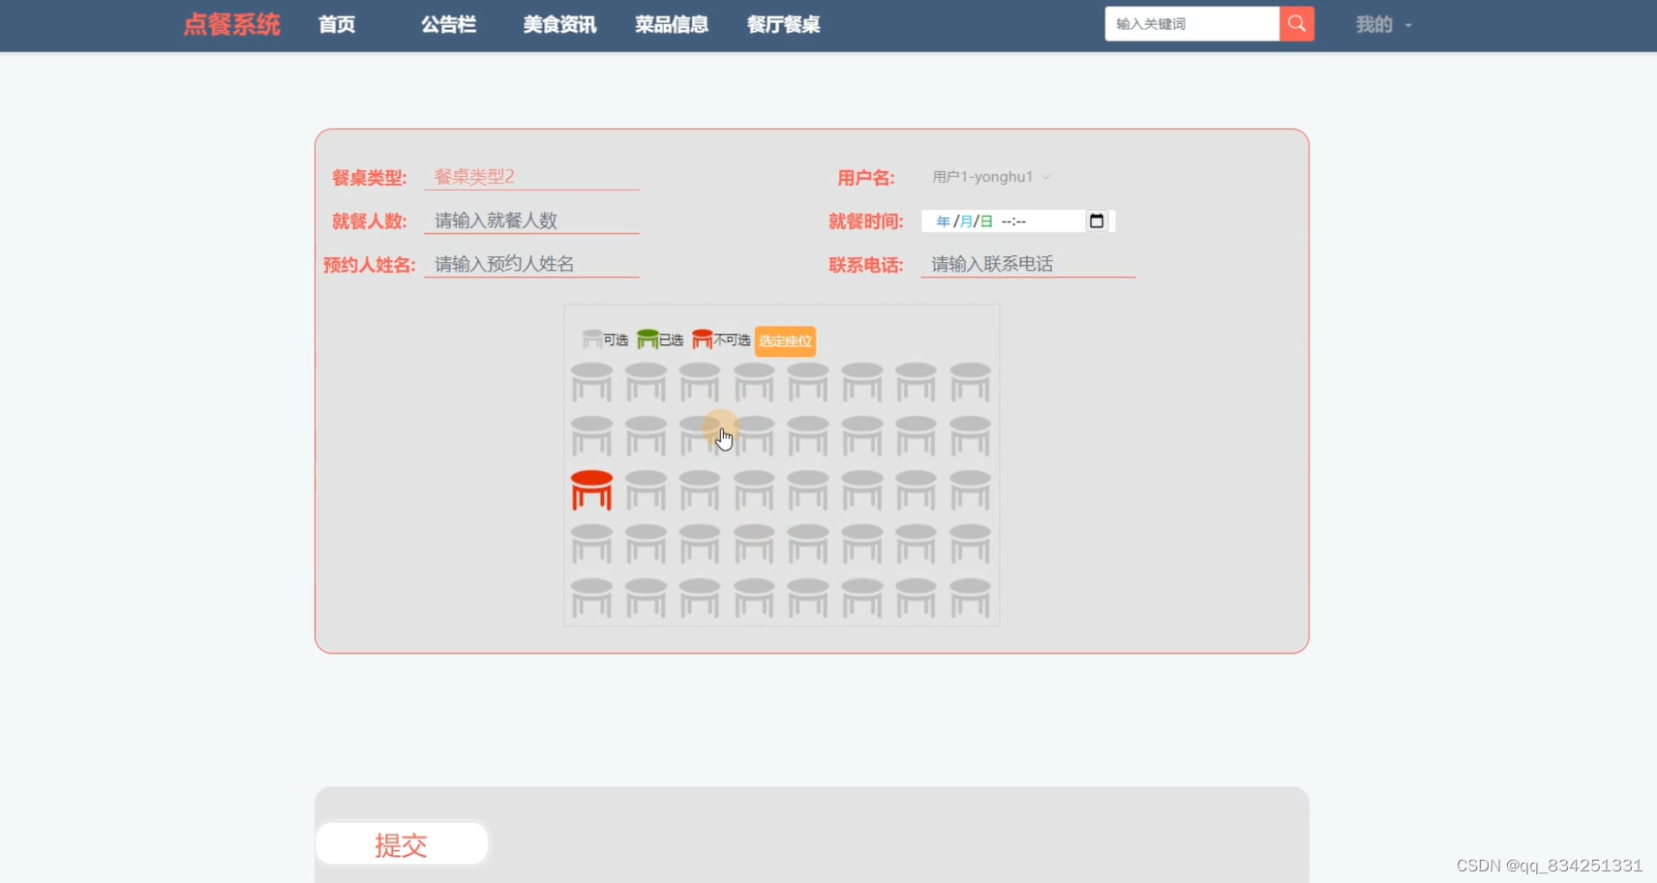Select second seat in the second row
The height and width of the screenshot is (883, 1657).
click(646, 436)
